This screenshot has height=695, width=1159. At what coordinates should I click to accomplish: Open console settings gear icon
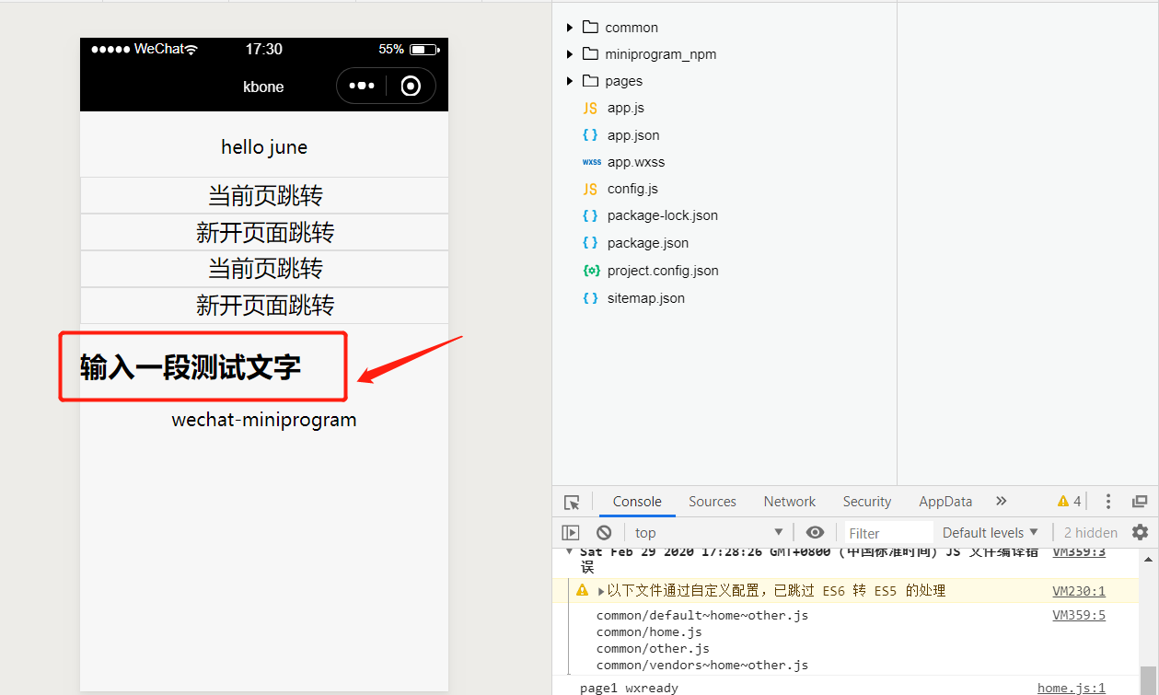pos(1140,532)
